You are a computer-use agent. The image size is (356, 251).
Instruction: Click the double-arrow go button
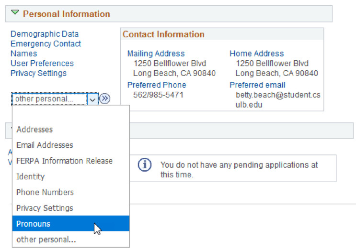105,98
